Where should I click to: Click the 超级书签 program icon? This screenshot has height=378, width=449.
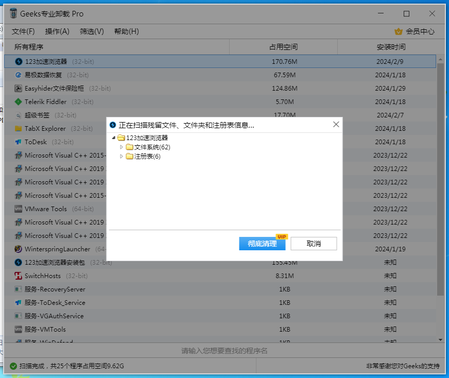click(19, 115)
